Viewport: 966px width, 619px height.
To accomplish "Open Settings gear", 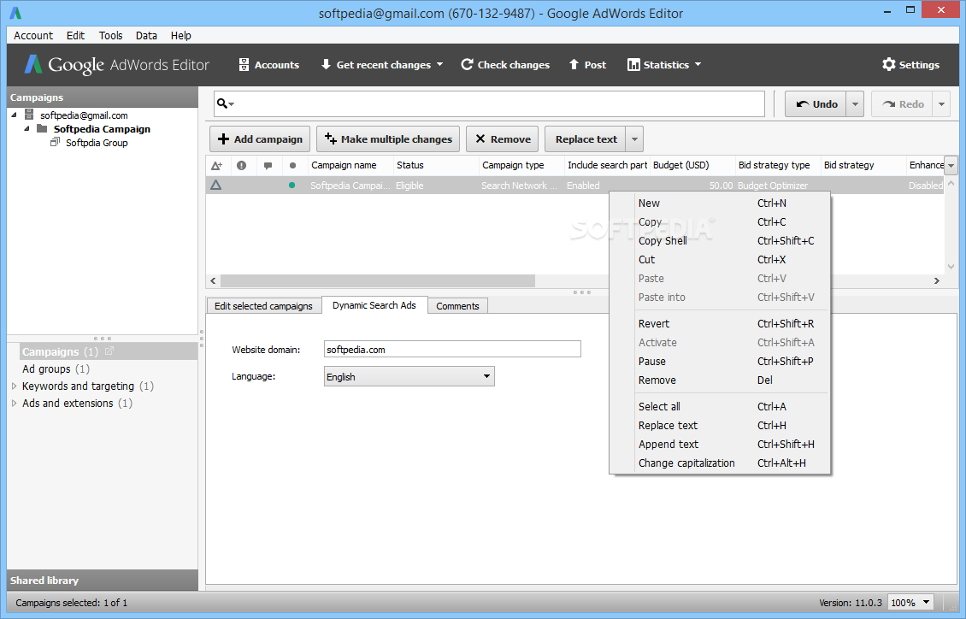I will click(x=910, y=65).
